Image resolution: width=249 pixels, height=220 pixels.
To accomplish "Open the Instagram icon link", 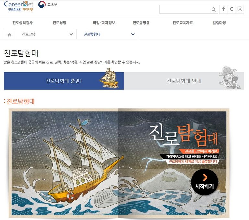I will pos(240,9).
